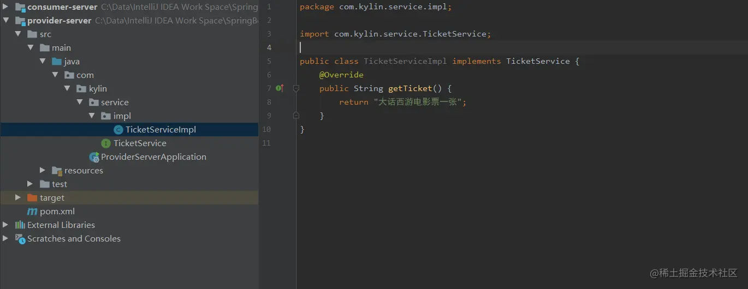Click the com package icon

pos(69,75)
